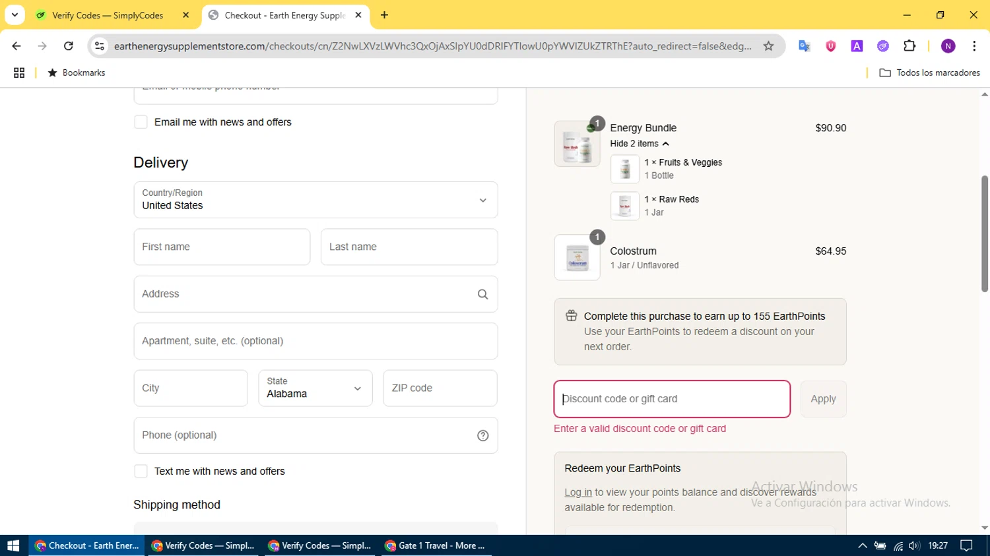Click the scrollbar down arrow
990x556 pixels.
(x=985, y=528)
